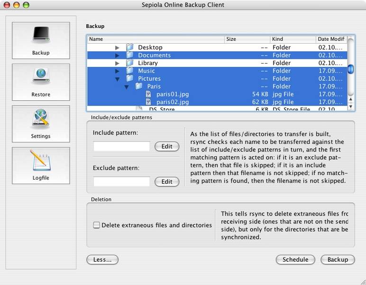Select the paris02.jpg file icon
This screenshot has height=285, width=366.
(148, 102)
